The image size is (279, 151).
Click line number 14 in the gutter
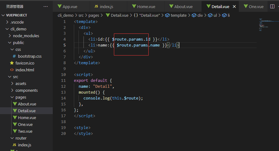pyautogui.click(x=63, y=98)
